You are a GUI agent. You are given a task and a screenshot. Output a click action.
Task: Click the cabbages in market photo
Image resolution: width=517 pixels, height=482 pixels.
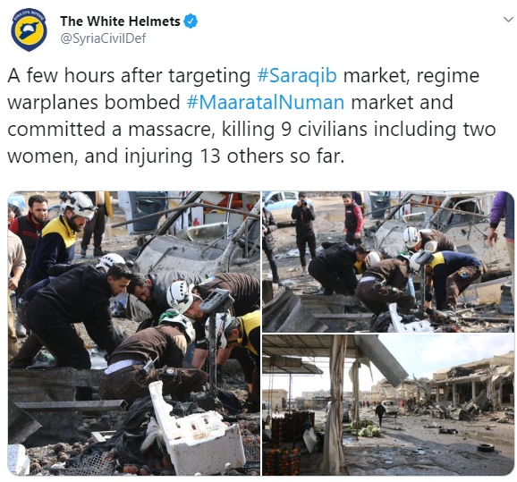366,429
